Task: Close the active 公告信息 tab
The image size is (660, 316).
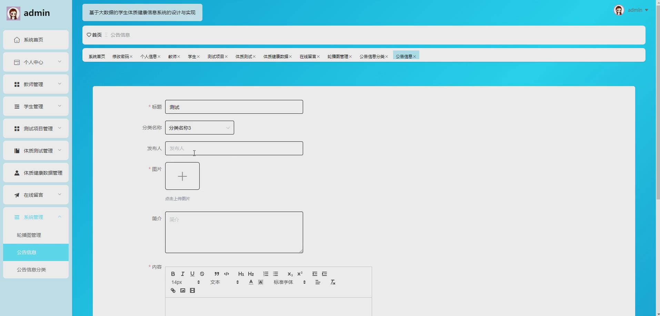Action: 414,57
